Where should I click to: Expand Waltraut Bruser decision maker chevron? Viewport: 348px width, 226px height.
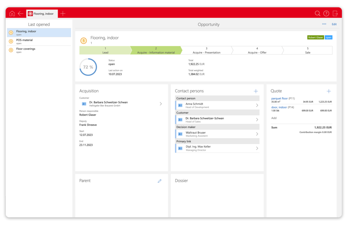(x=257, y=134)
